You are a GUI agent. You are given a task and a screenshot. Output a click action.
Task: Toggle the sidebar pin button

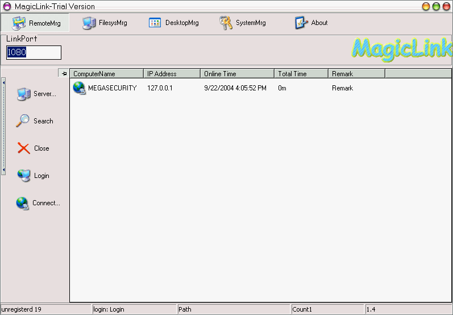click(64, 73)
